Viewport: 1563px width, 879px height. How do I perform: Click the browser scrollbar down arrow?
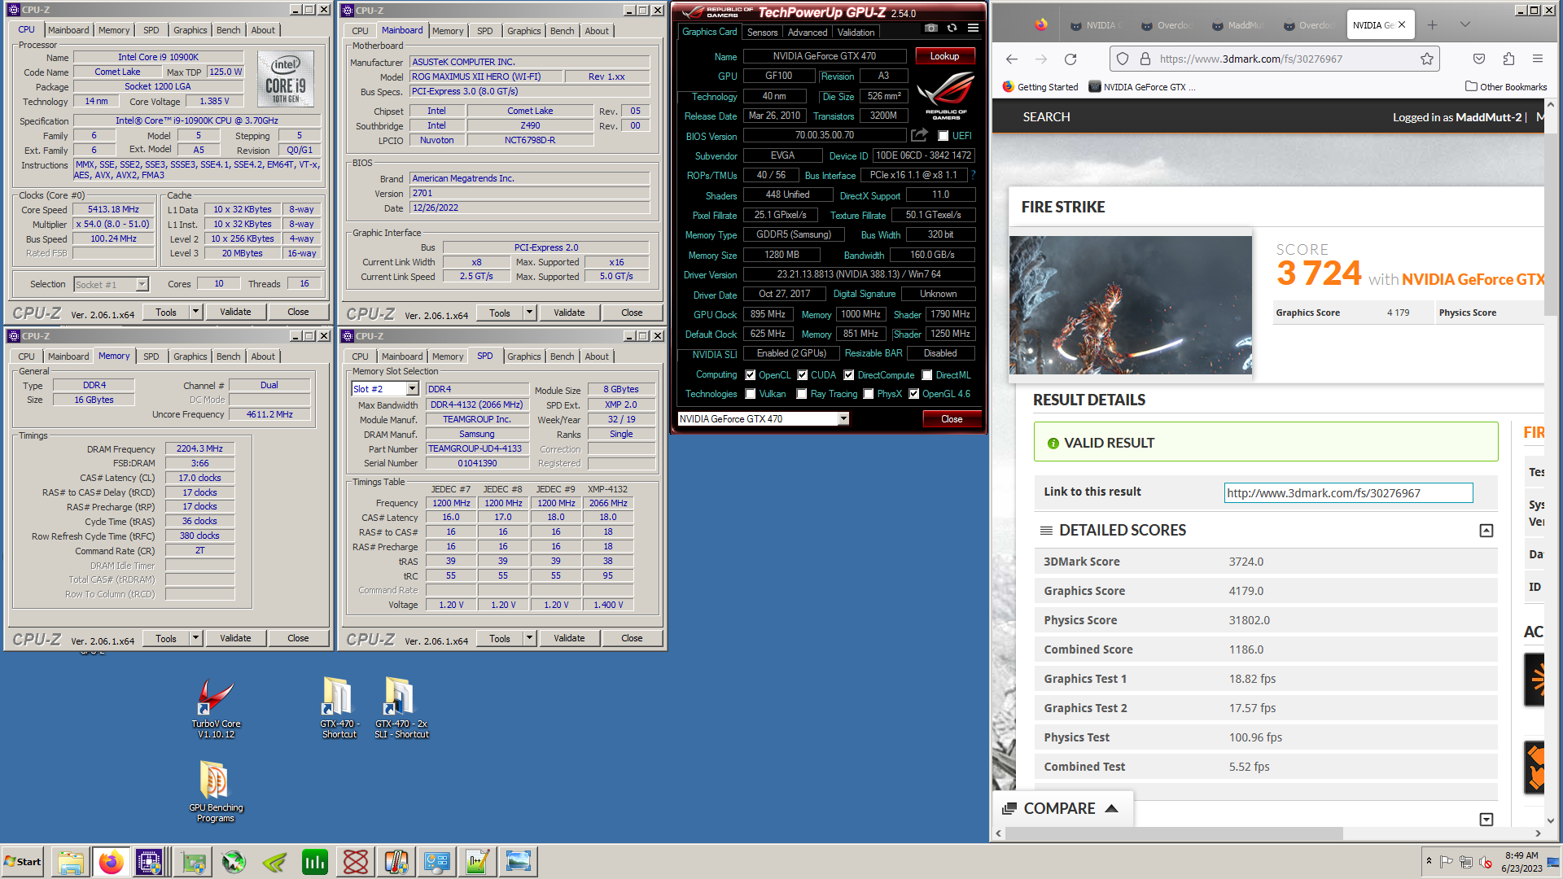pyautogui.click(x=1550, y=820)
